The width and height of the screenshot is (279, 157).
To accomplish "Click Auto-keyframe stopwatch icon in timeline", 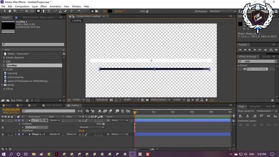I will click(x=122, y=111).
